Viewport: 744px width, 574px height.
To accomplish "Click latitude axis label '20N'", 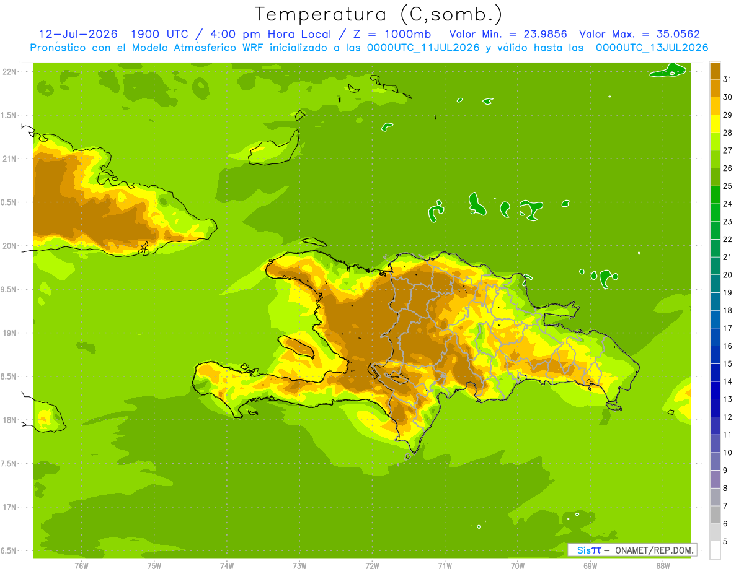I will (9, 246).
